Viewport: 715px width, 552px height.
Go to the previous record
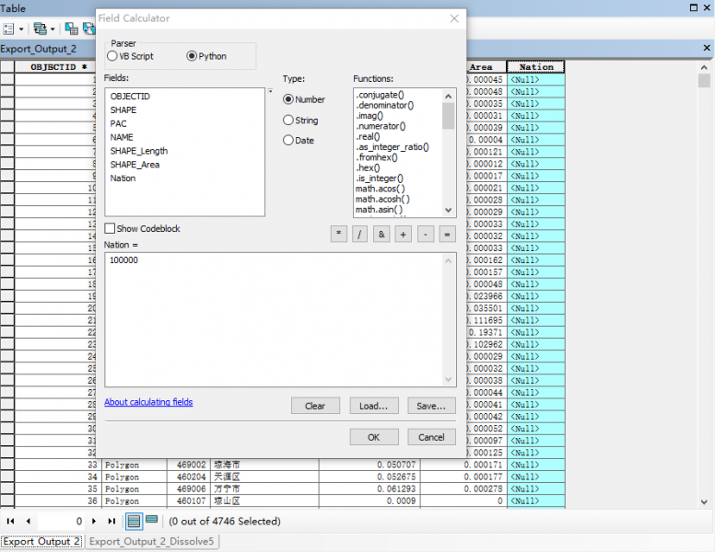pos(28,522)
